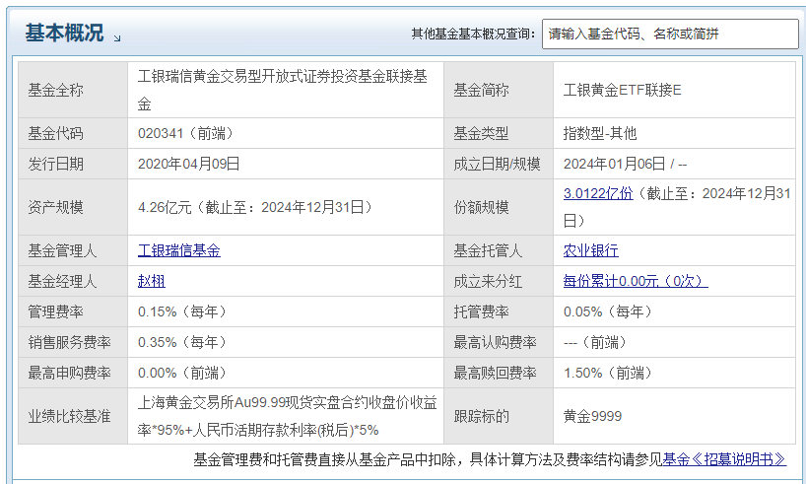Select the 最高申购费率 label cell
The image size is (806, 484).
coord(73,373)
